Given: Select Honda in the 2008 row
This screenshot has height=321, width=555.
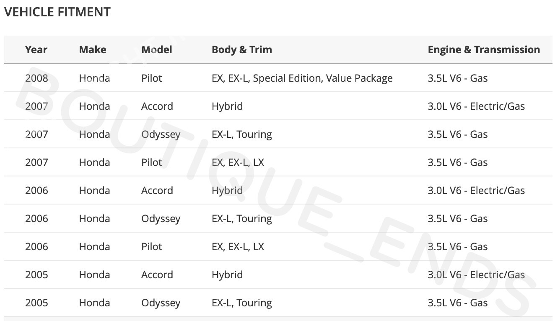Looking at the screenshot, I should click(x=94, y=78).
